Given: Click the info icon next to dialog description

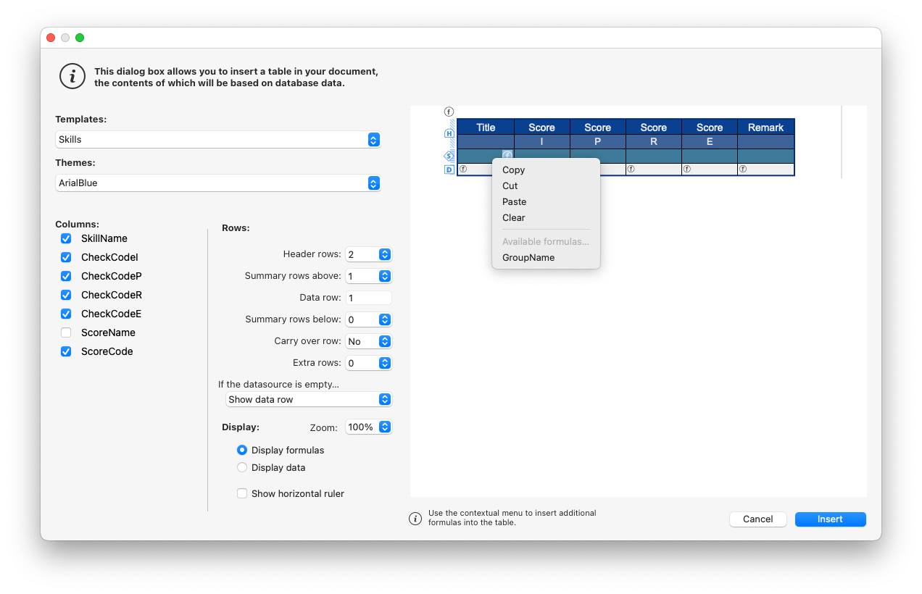Looking at the screenshot, I should (72, 76).
